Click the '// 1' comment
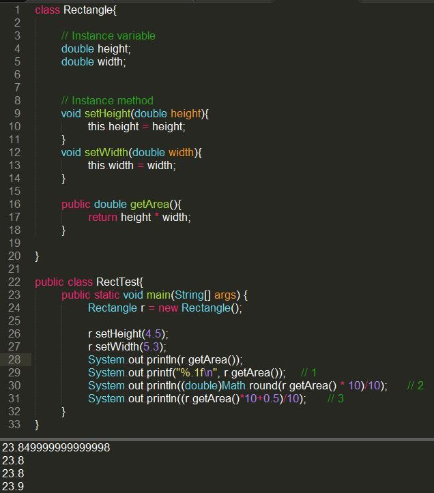 pos(308,372)
